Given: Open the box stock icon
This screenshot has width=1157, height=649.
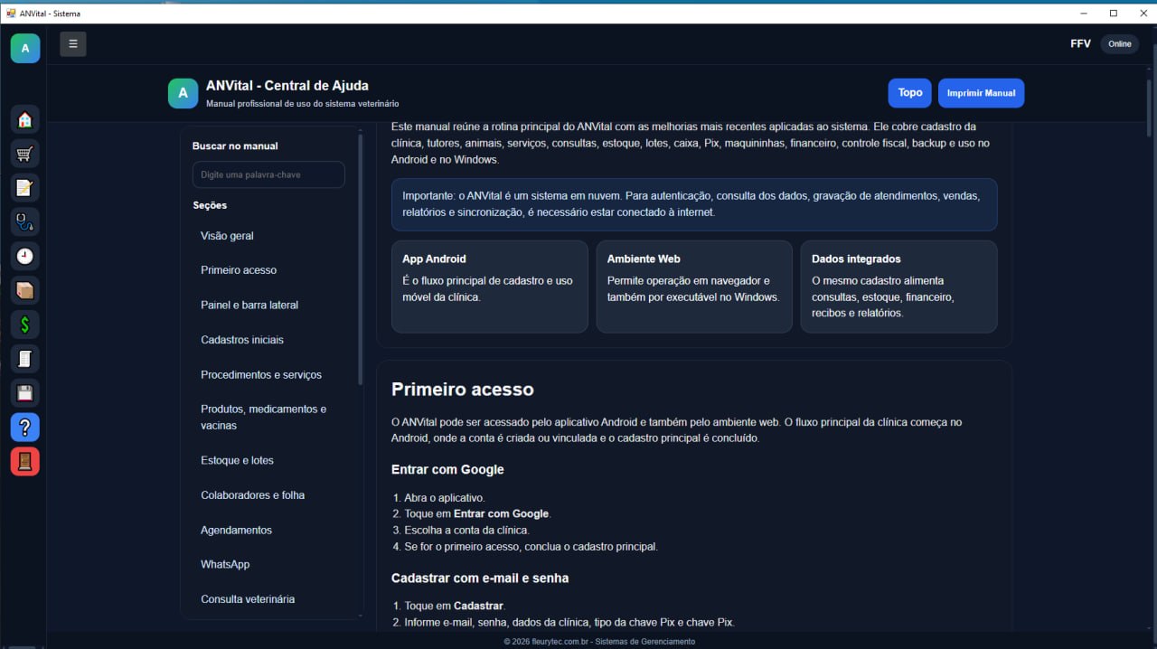Looking at the screenshot, I should click(24, 291).
